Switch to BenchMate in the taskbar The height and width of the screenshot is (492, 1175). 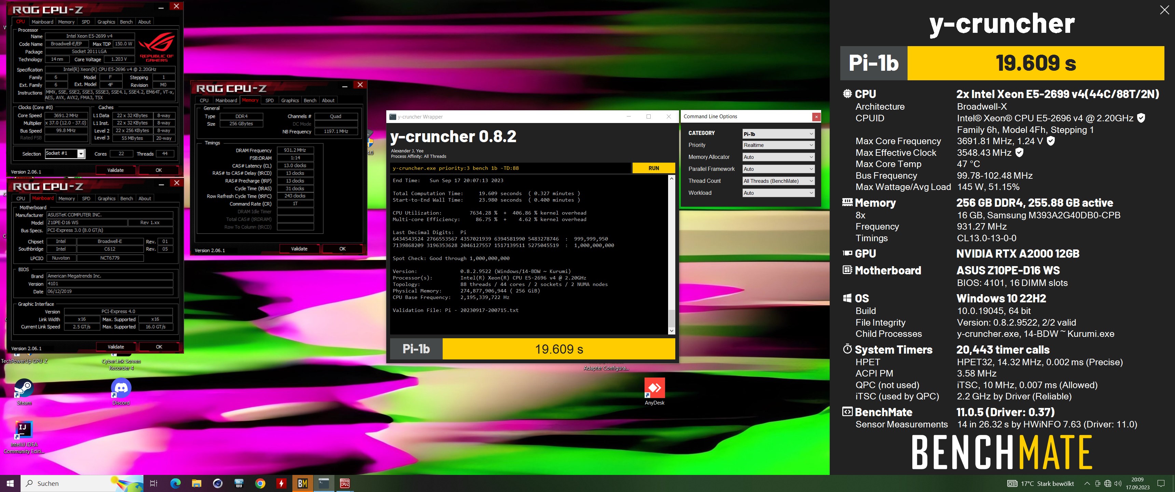[x=302, y=483]
